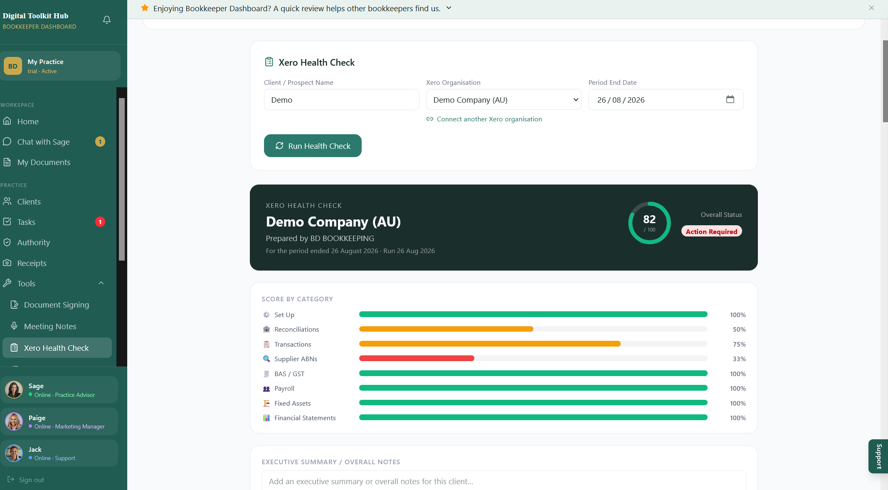Open the Support side tab

pyautogui.click(x=878, y=456)
